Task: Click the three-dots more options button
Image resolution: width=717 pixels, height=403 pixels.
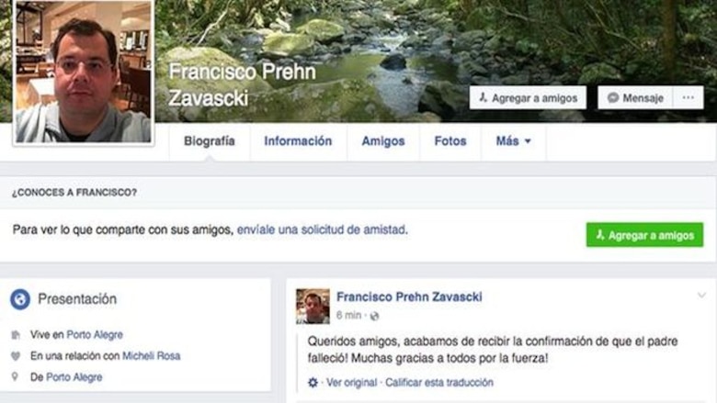Action: click(x=689, y=97)
